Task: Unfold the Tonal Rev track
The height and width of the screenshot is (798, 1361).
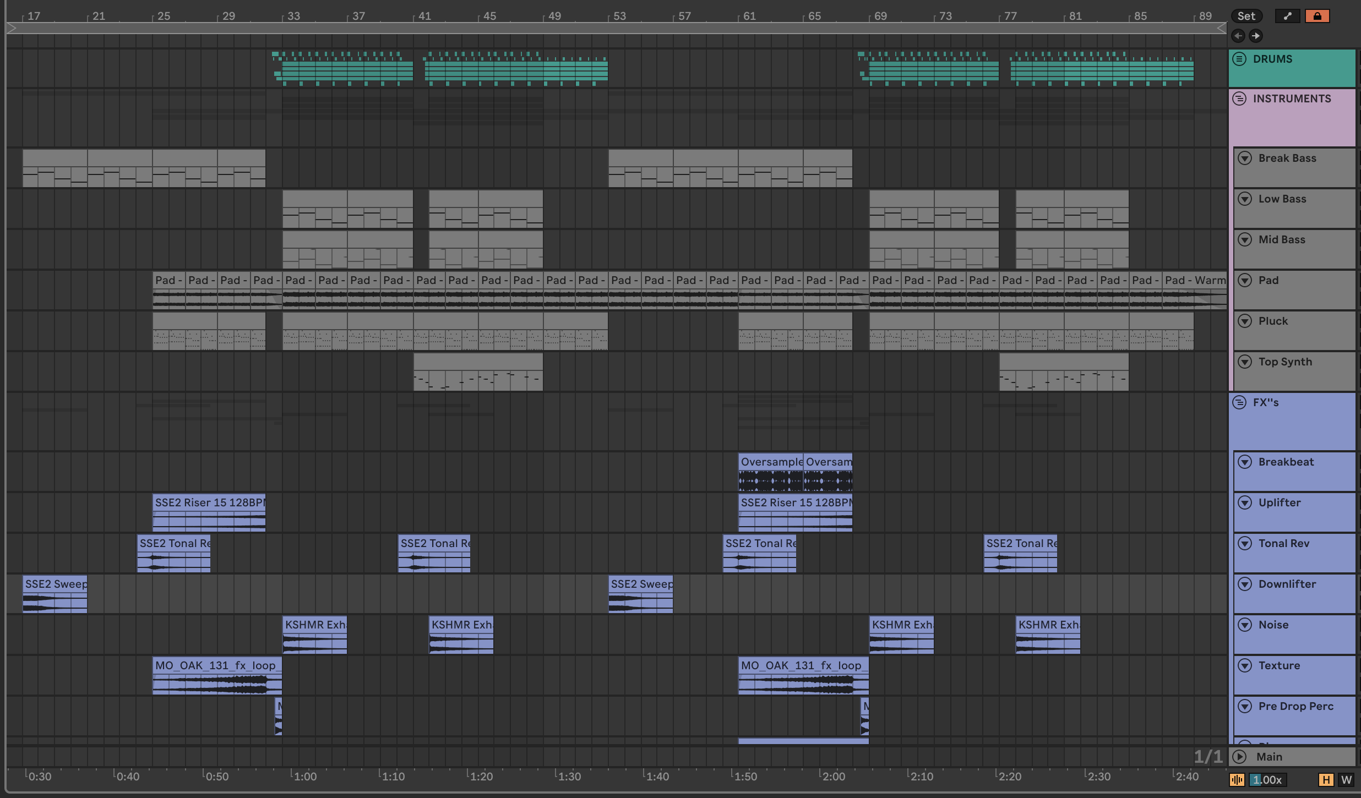Action: tap(1245, 543)
